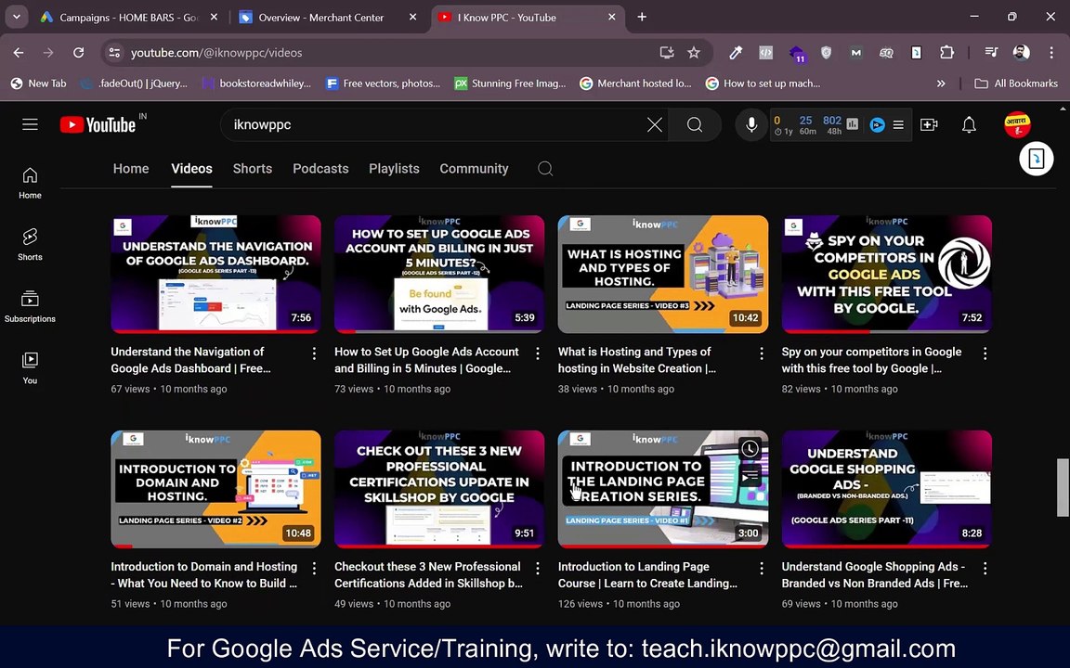Image resolution: width=1070 pixels, height=668 pixels.
Task: Open the Community tab
Action: (x=474, y=168)
